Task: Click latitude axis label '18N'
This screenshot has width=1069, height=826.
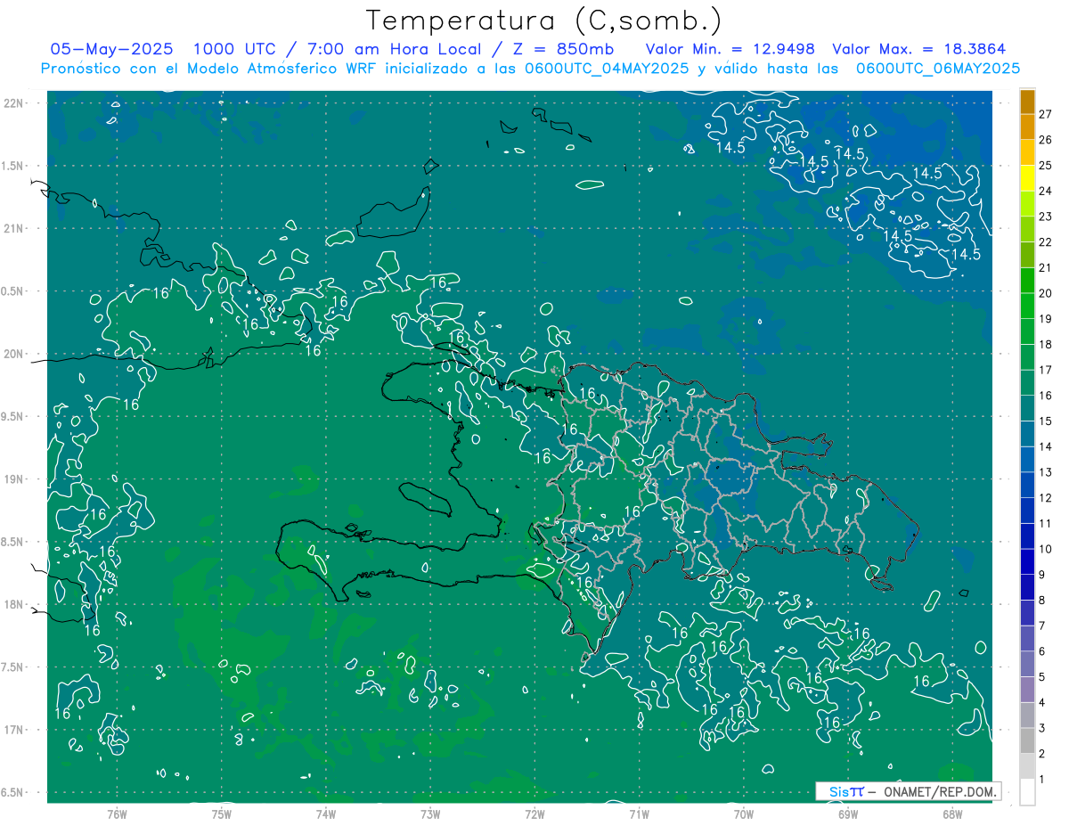Action: click(x=14, y=604)
